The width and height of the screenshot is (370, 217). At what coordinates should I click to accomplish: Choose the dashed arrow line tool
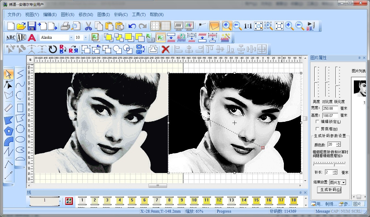click(x=9, y=175)
